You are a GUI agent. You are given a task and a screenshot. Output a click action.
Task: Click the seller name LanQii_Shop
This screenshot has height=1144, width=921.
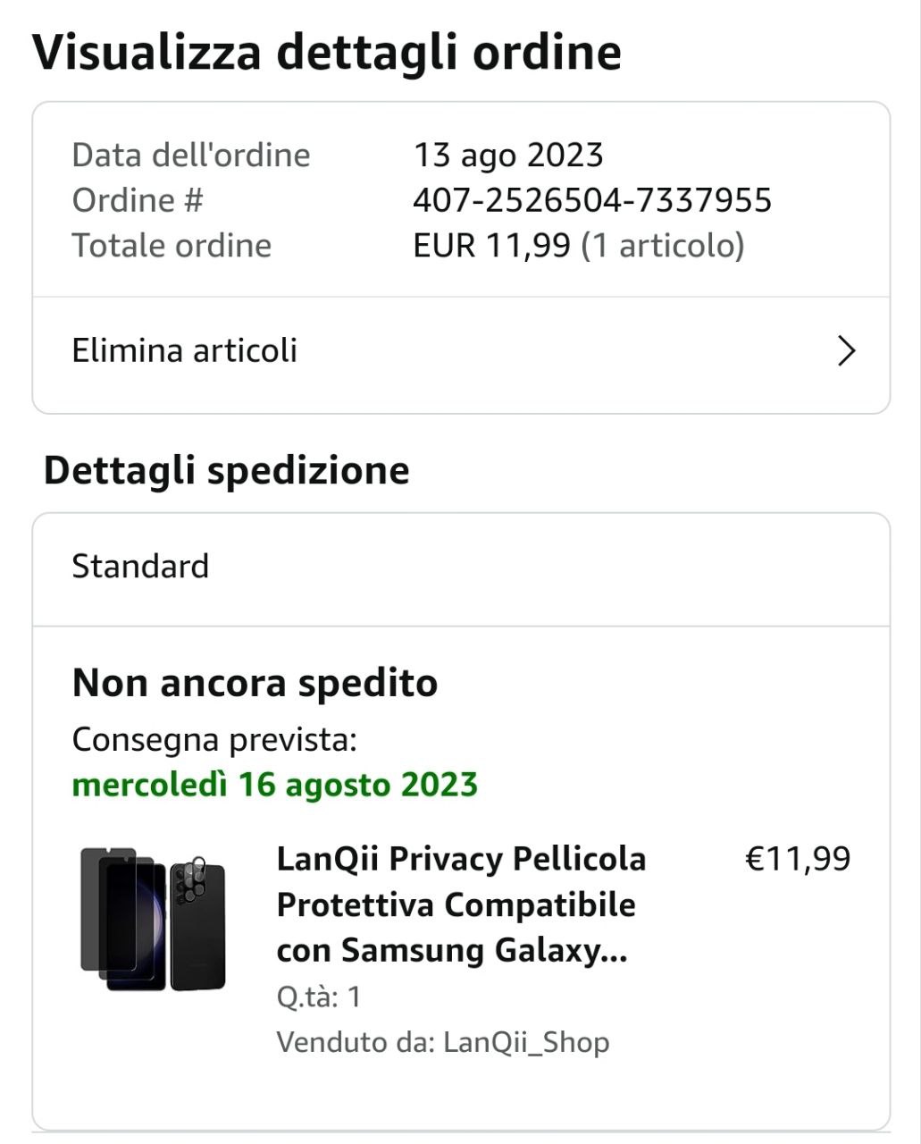526,1042
